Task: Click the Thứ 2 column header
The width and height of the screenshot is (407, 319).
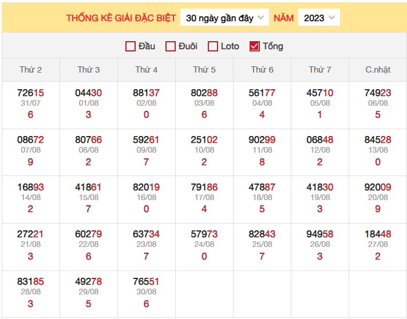Action: tap(31, 70)
